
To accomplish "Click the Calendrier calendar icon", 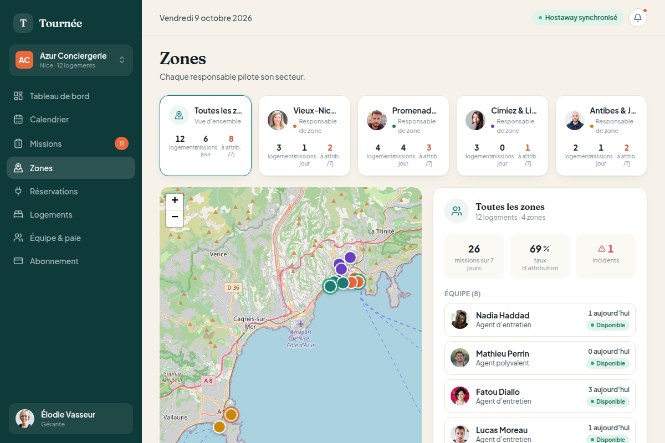I will [18, 119].
